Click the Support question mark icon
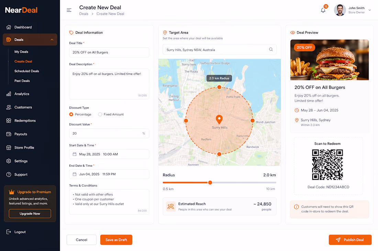Screen dimensions: 378x251 pos(9,175)
